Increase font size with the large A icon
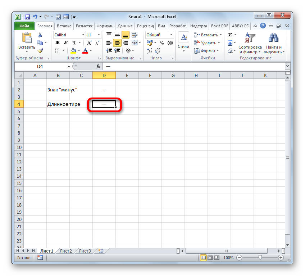This screenshot has width=305, height=276. (89, 43)
